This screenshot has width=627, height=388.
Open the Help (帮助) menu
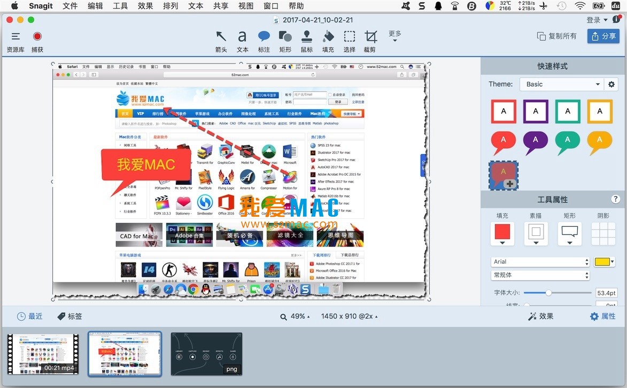coord(296,5)
